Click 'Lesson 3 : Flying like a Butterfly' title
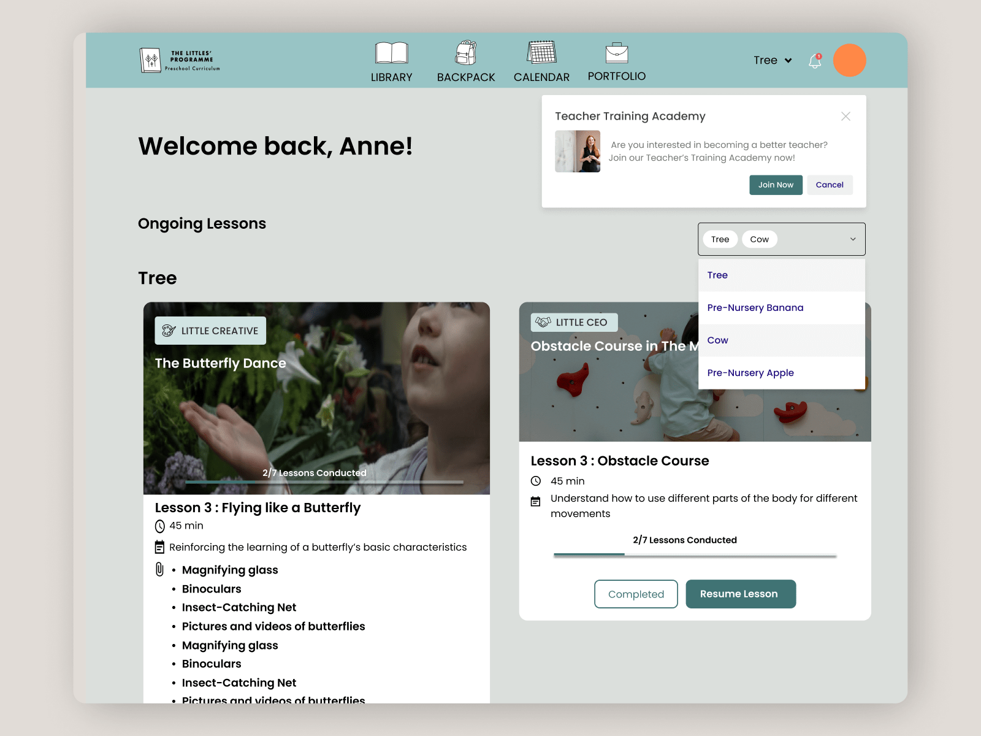Viewport: 981px width, 736px height. point(258,508)
